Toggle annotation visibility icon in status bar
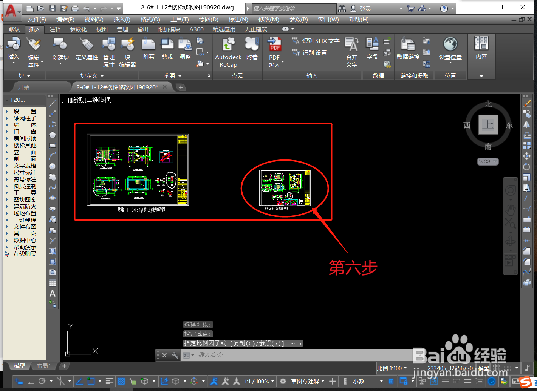This screenshot has height=391, width=537. click(x=214, y=381)
